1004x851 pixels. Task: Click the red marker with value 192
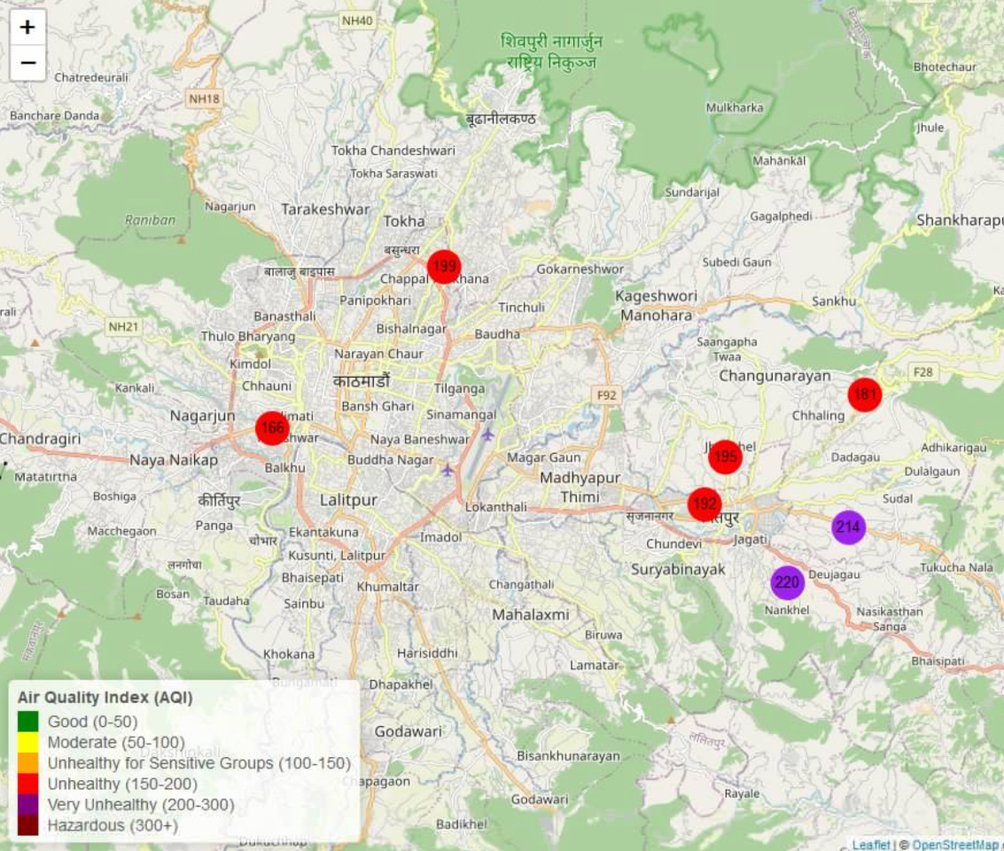click(704, 504)
